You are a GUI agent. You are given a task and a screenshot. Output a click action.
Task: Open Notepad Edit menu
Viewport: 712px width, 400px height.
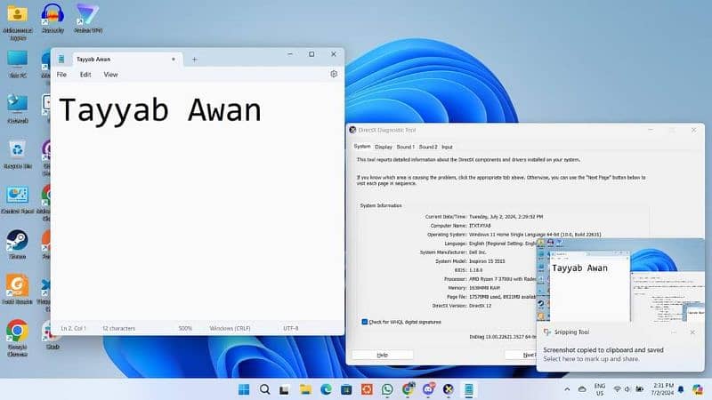[85, 75]
